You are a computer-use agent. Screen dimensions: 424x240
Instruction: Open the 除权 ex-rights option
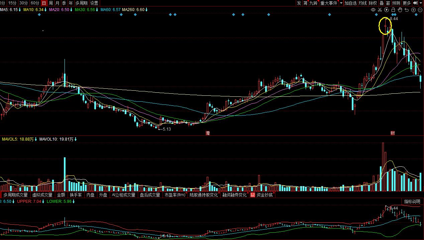click(373, 3)
